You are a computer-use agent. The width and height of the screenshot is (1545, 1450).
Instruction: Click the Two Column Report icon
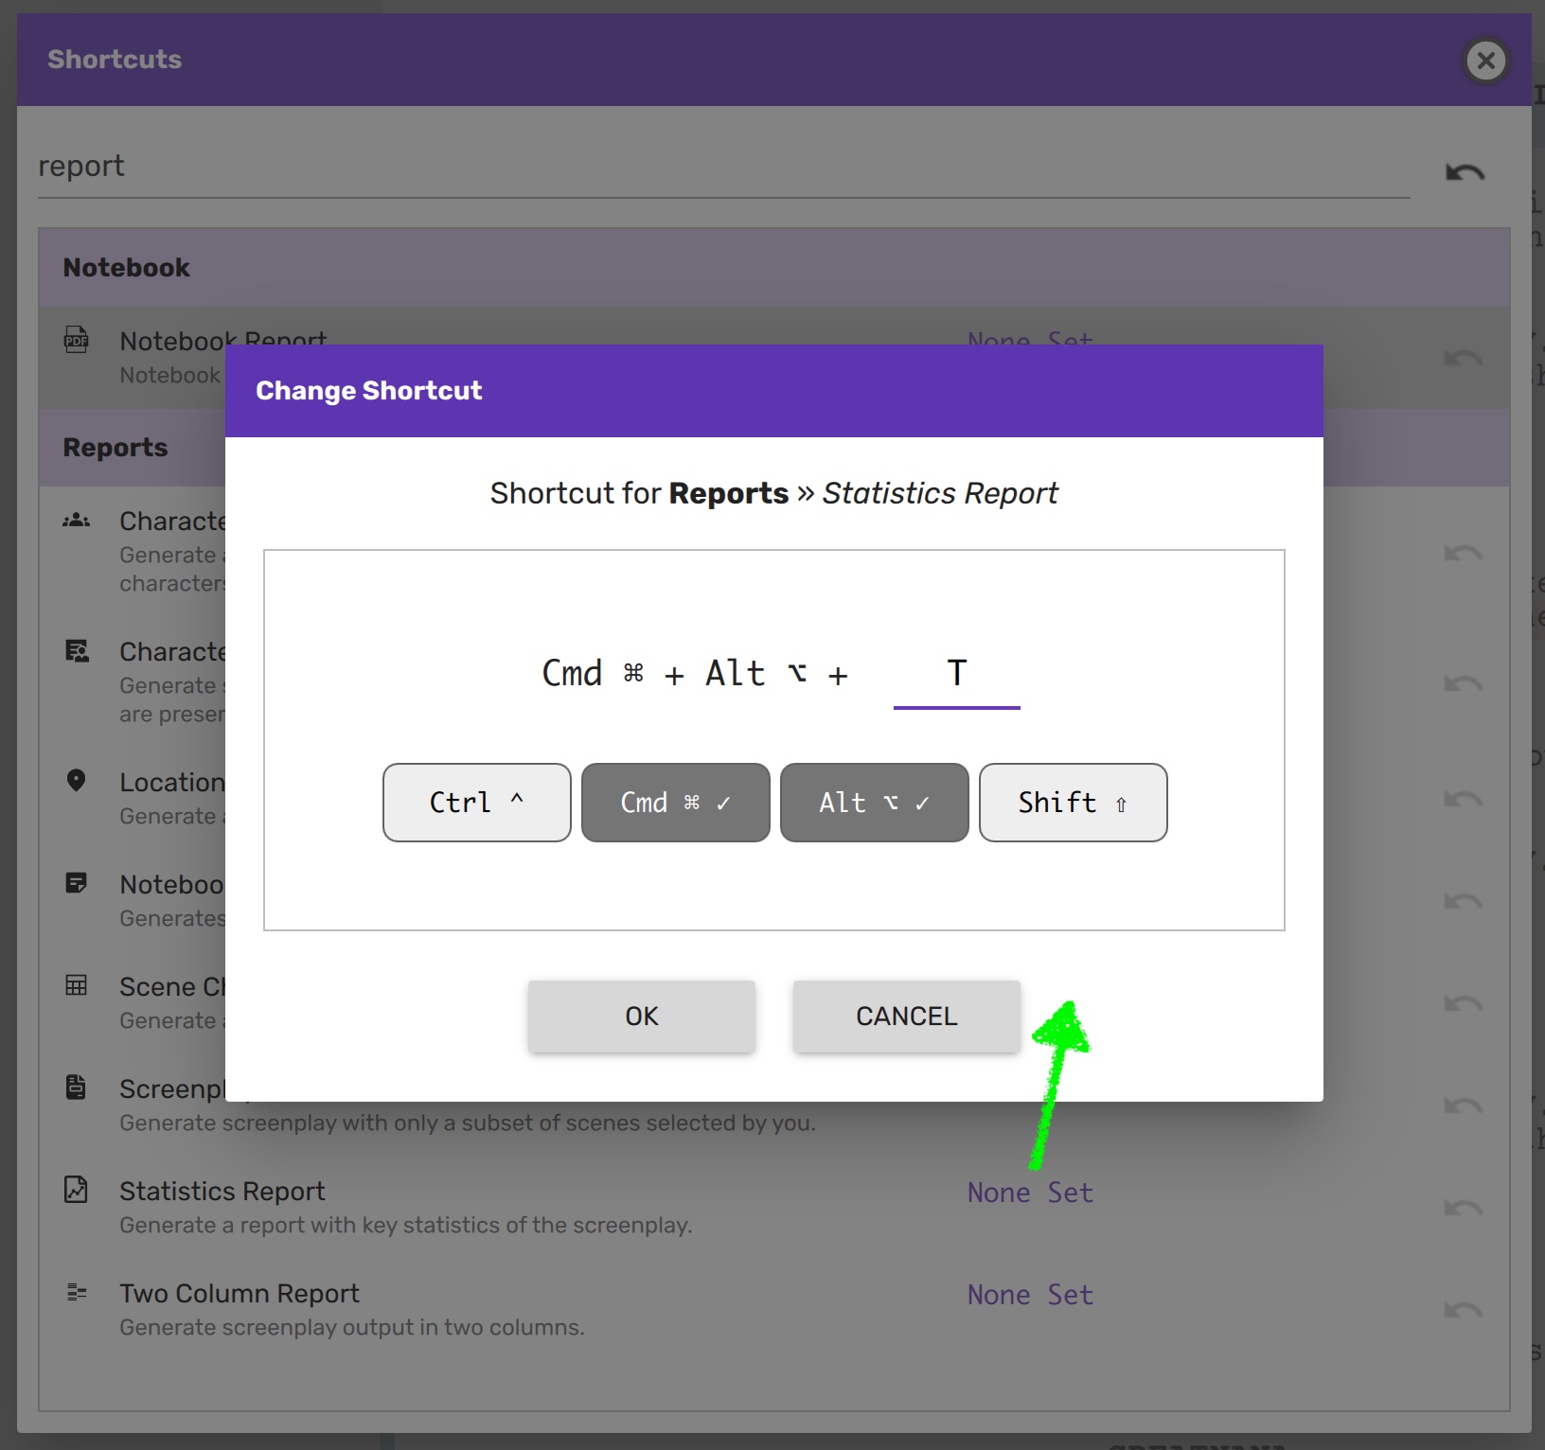pos(76,1292)
